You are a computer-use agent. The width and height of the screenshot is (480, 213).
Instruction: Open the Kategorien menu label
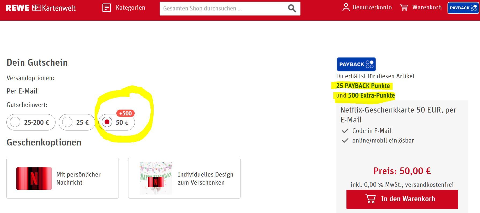131,8
